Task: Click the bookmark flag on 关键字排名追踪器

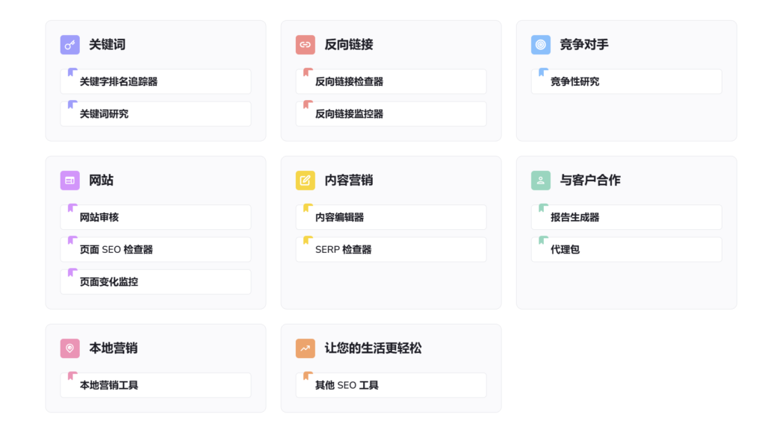Action: (x=72, y=72)
